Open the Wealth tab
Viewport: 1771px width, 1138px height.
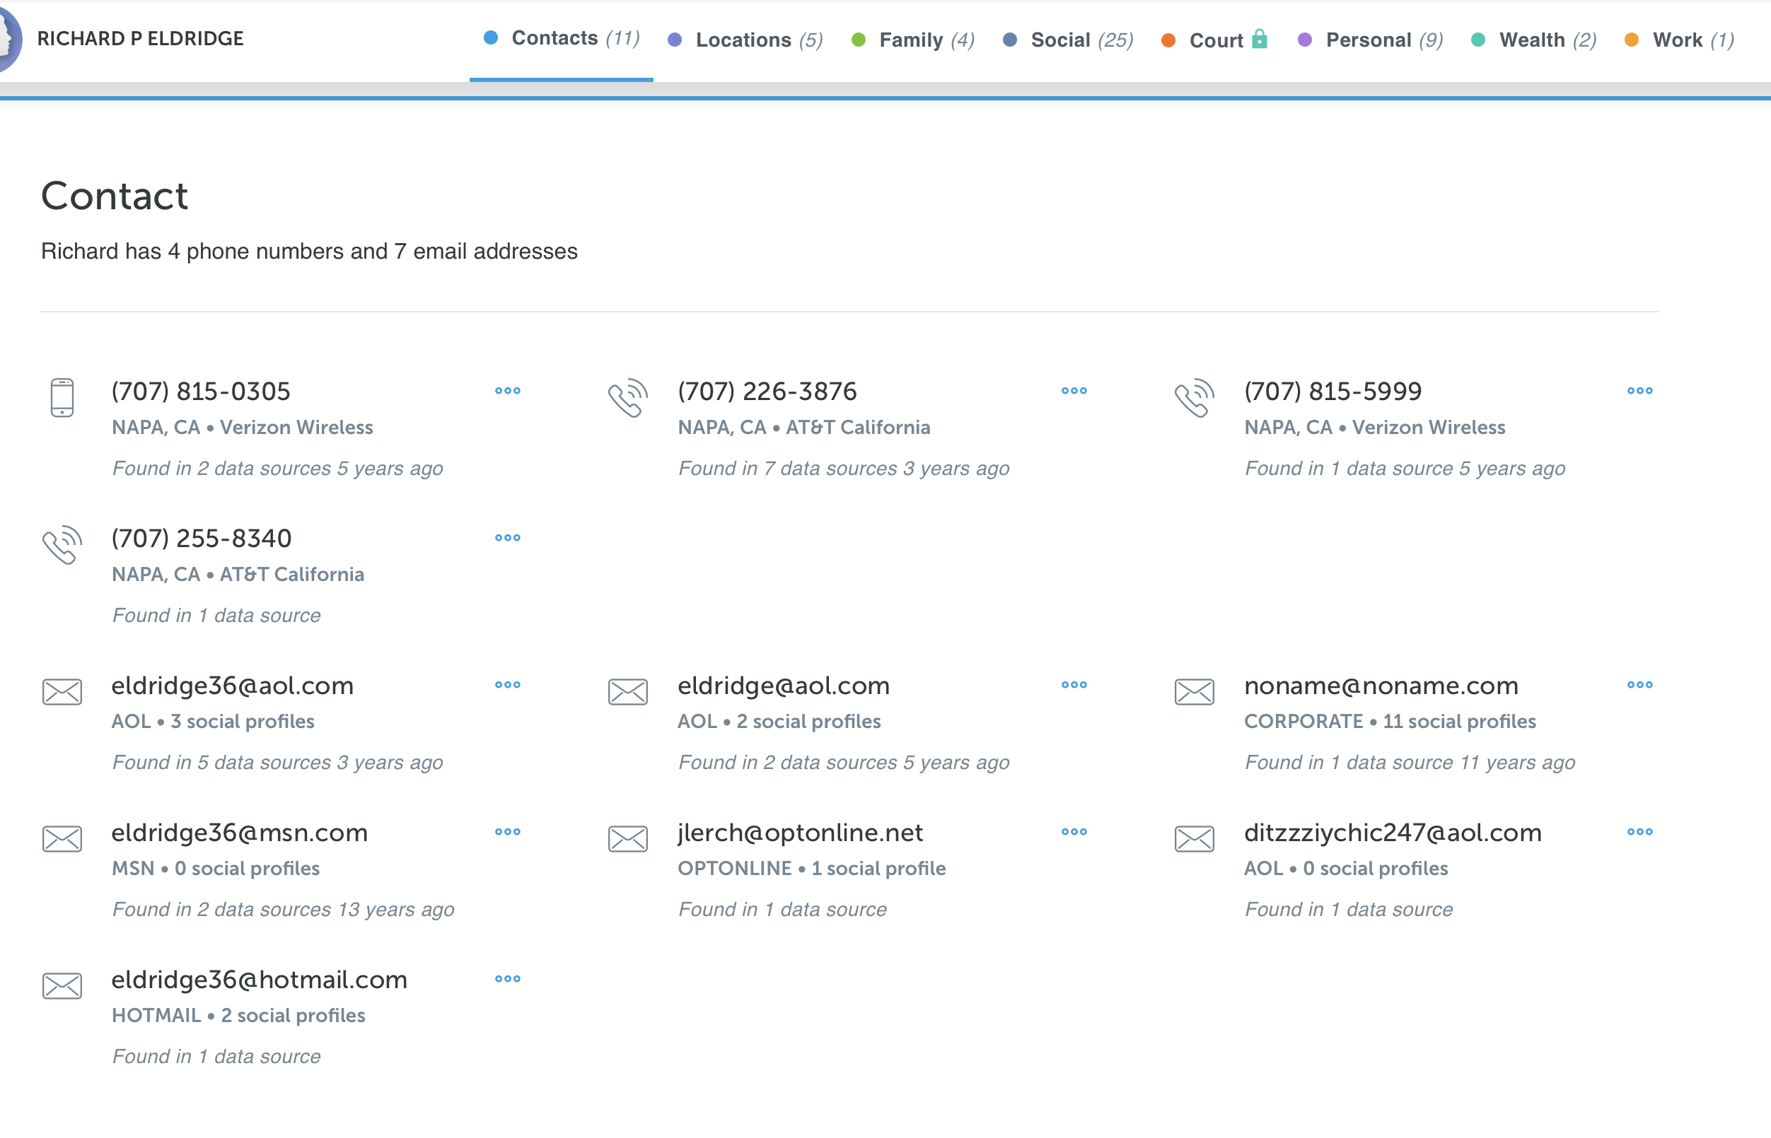coord(1534,40)
